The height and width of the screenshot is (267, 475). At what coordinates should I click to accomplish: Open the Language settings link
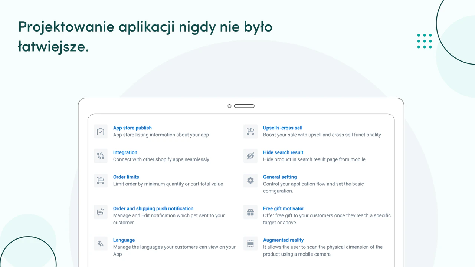(124, 240)
